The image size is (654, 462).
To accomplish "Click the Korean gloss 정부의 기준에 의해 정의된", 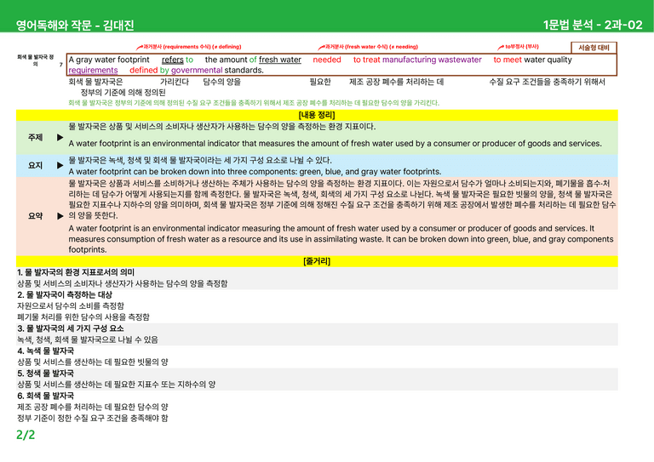I will tap(123, 93).
